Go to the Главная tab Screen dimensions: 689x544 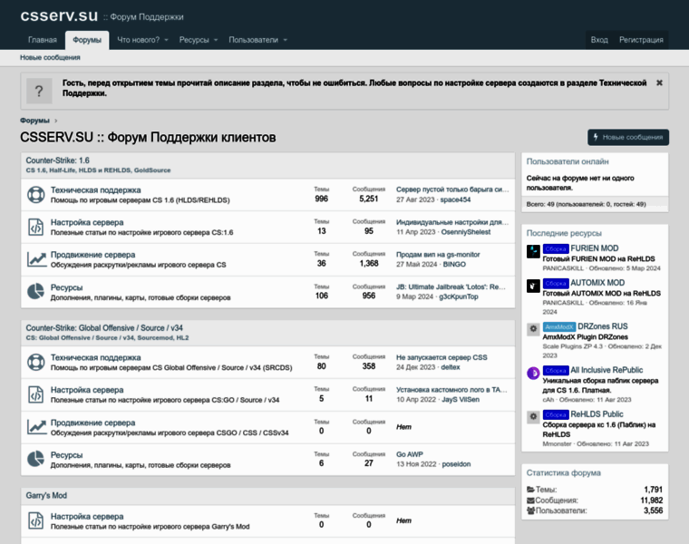coord(43,40)
